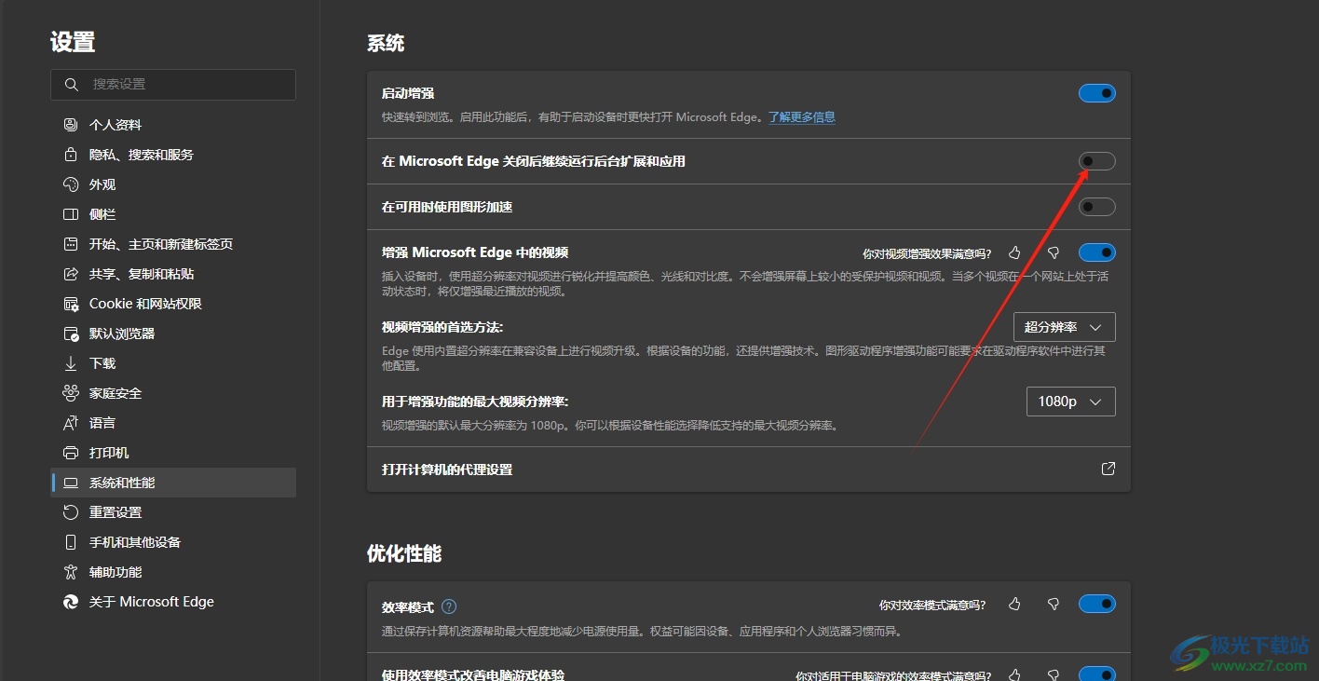Open the 超分辨率 video enhancement method dropdown
Screen dimensions: 1319x681
click(x=1064, y=327)
